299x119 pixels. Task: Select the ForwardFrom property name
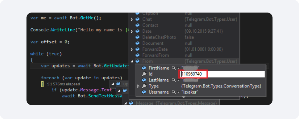point(156,55)
